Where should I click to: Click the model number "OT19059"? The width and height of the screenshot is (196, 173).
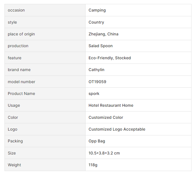tap(97, 82)
